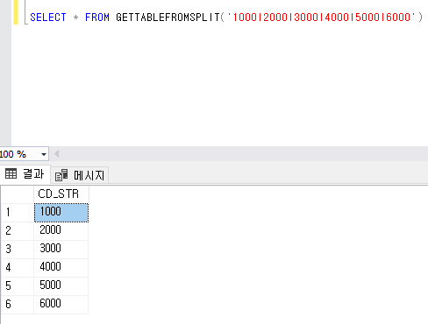Select cell with value 1000
Image resolution: width=428 pixels, height=324 pixels.
pos(61,213)
